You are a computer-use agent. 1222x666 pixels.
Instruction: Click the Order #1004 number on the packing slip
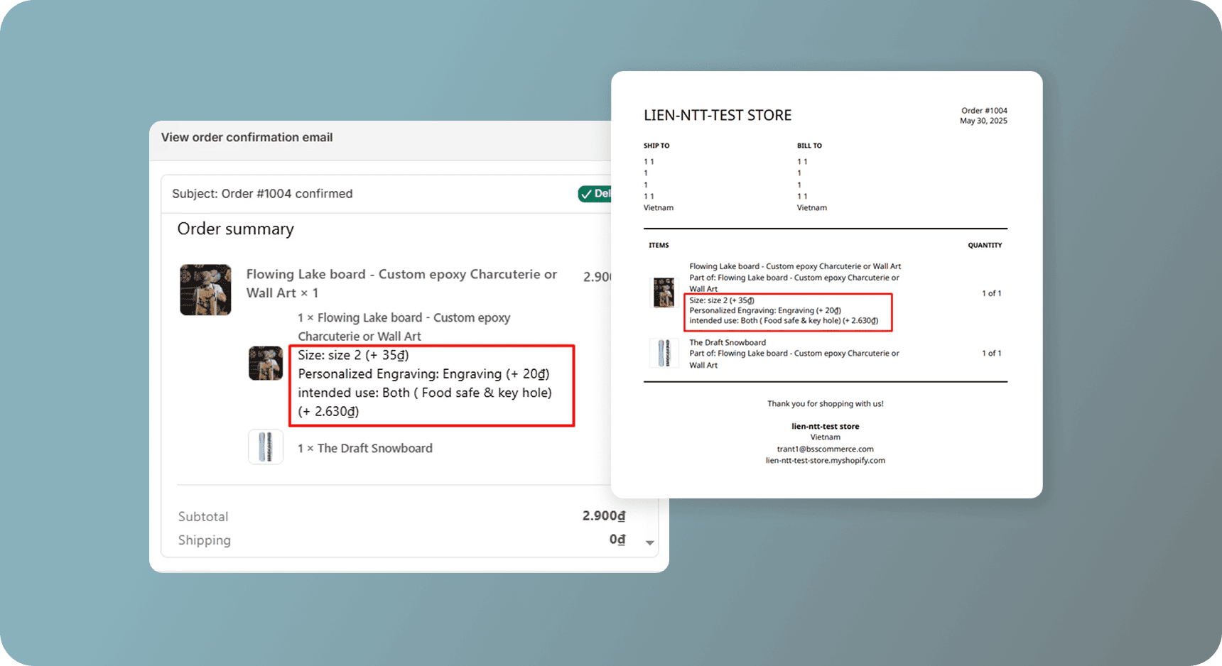(983, 111)
